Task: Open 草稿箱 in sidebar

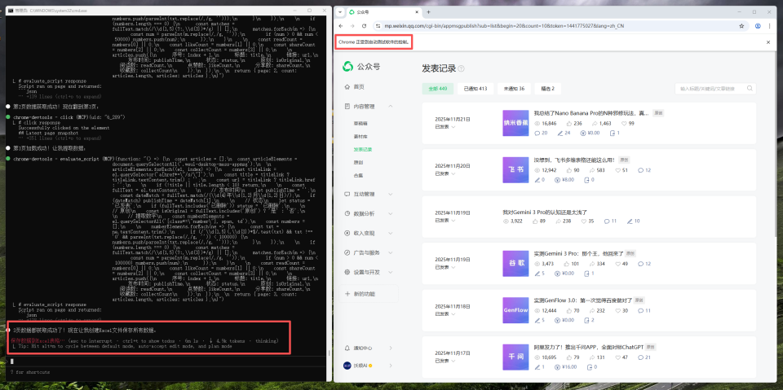Action: (x=360, y=123)
